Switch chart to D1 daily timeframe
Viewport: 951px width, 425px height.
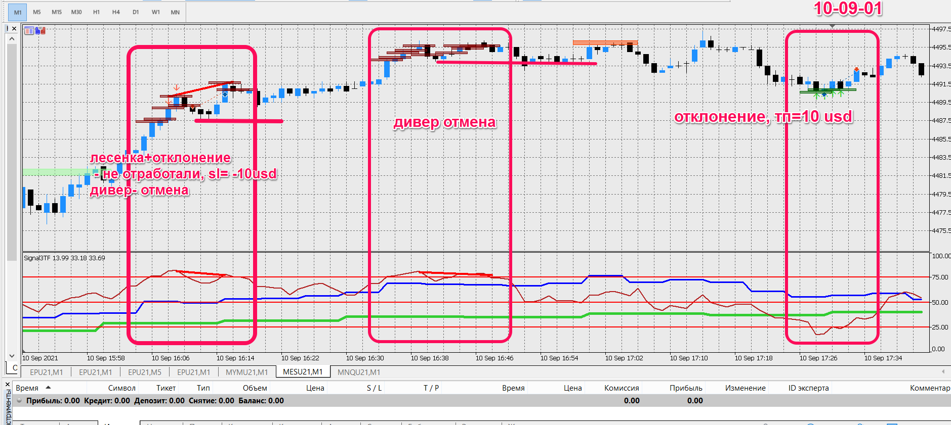coord(136,12)
